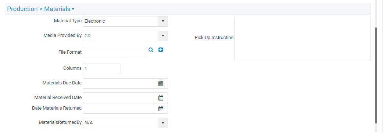Collapse the Production > Materials section arrow

click(73, 9)
